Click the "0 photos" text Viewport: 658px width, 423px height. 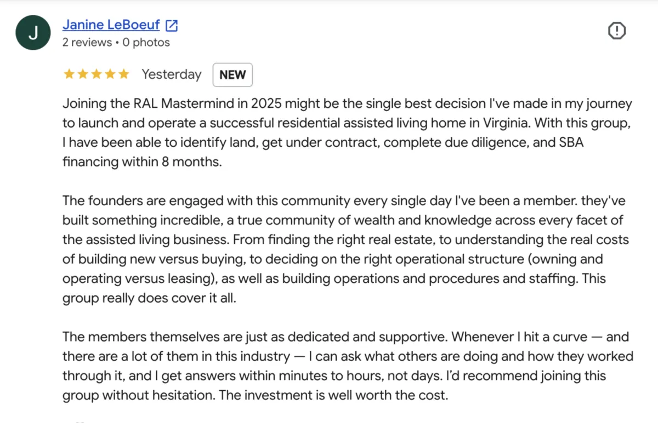coord(146,43)
